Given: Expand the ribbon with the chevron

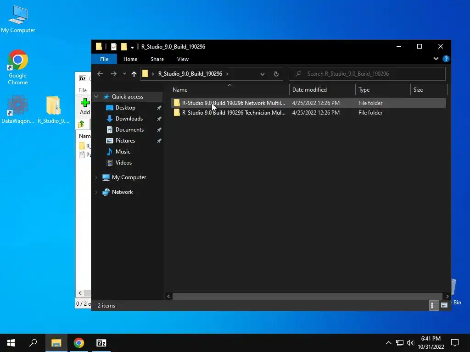Looking at the screenshot, I should click(436, 59).
